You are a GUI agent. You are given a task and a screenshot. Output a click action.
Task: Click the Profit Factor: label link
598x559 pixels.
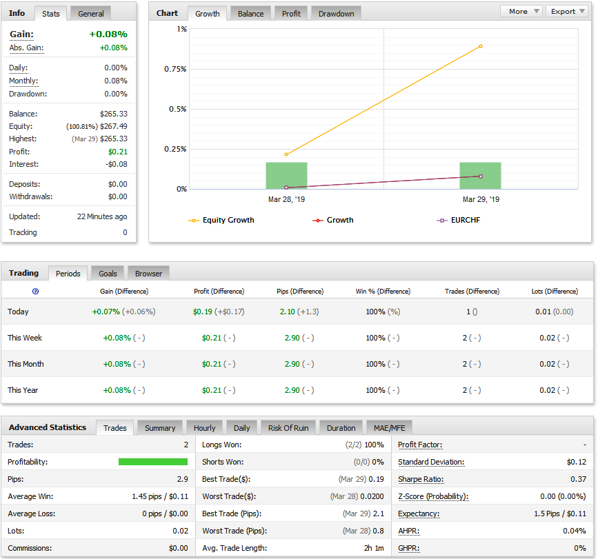pyautogui.click(x=420, y=445)
